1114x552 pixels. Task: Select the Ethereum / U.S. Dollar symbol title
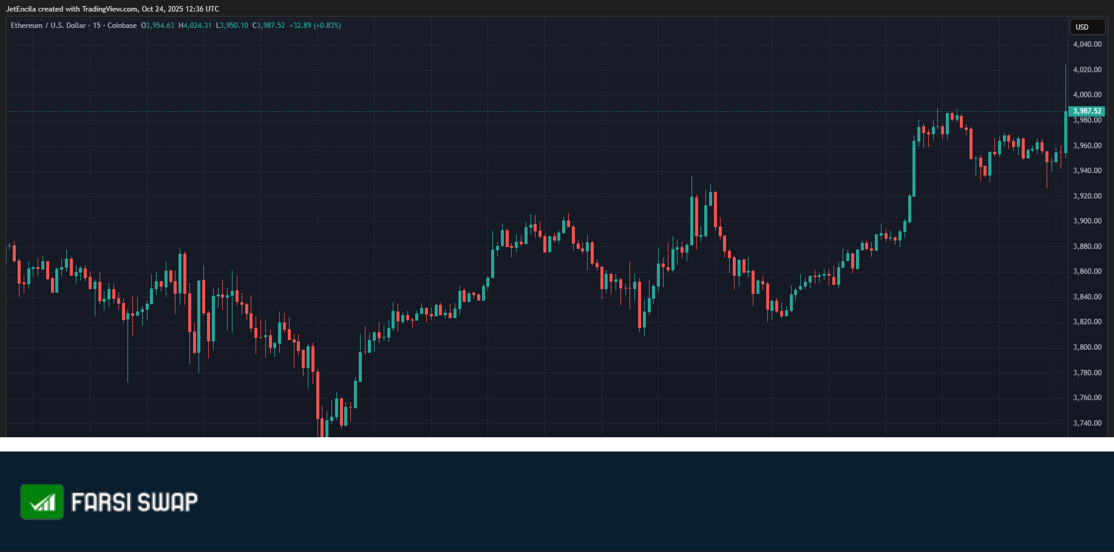[x=49, y=26]
